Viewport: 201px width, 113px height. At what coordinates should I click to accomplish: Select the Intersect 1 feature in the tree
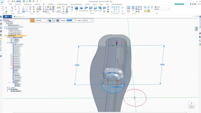click(x=17, y=67)
